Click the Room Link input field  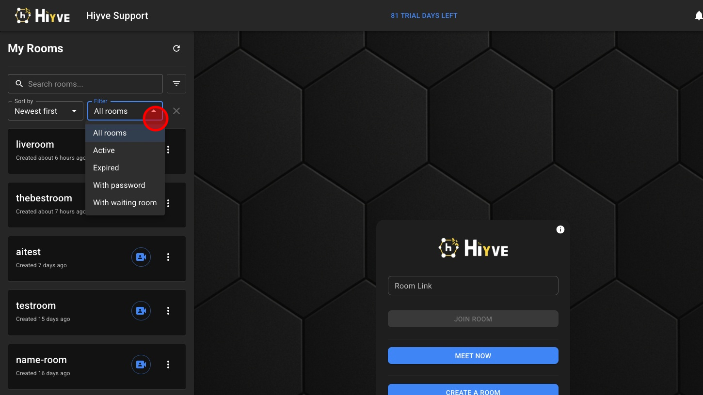(473, 286)
